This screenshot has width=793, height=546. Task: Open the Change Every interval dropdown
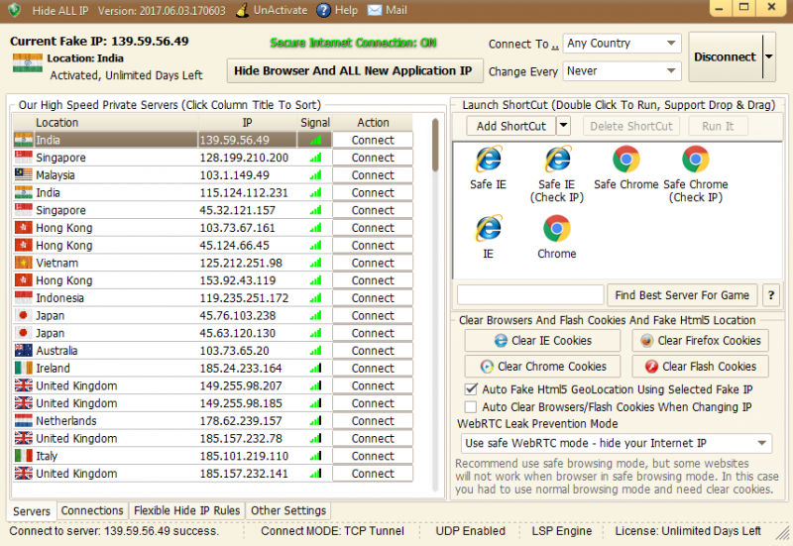coord(622,71)
